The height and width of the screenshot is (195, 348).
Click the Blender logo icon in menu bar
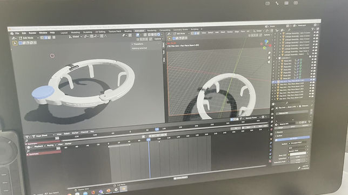[x=12, y=33]
